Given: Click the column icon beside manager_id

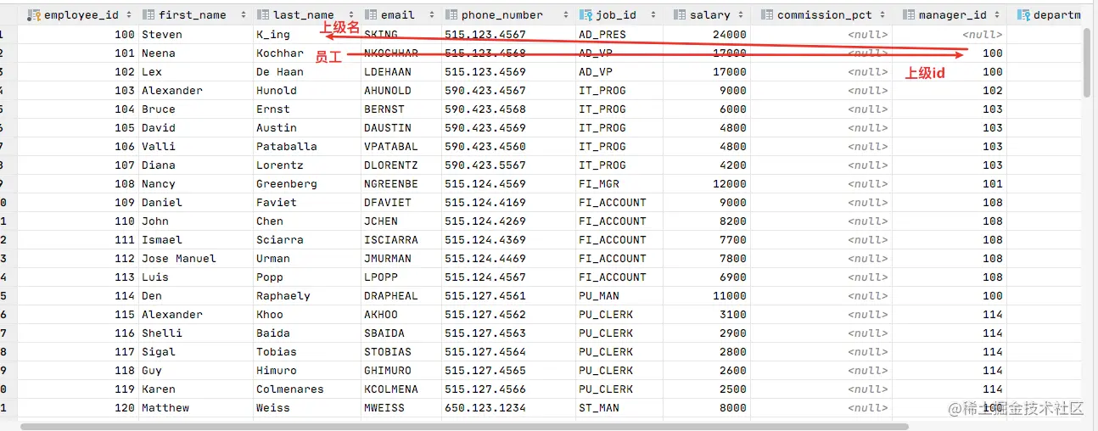Looking at the screenshot, I should [909, 14].
